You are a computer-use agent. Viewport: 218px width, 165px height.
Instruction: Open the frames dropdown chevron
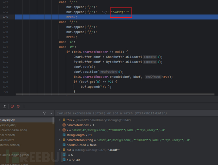tap(51, 113)
